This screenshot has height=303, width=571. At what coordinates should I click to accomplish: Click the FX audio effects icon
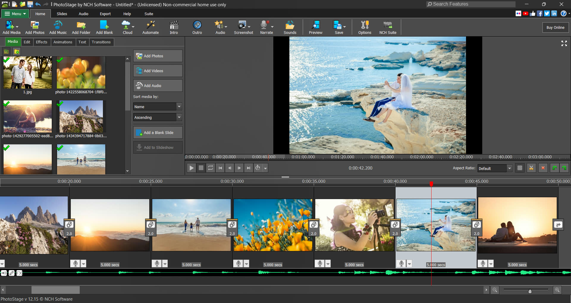click(19, 273)
